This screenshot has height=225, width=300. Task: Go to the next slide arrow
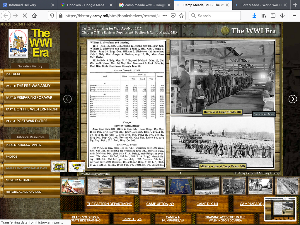click(293, 99)
